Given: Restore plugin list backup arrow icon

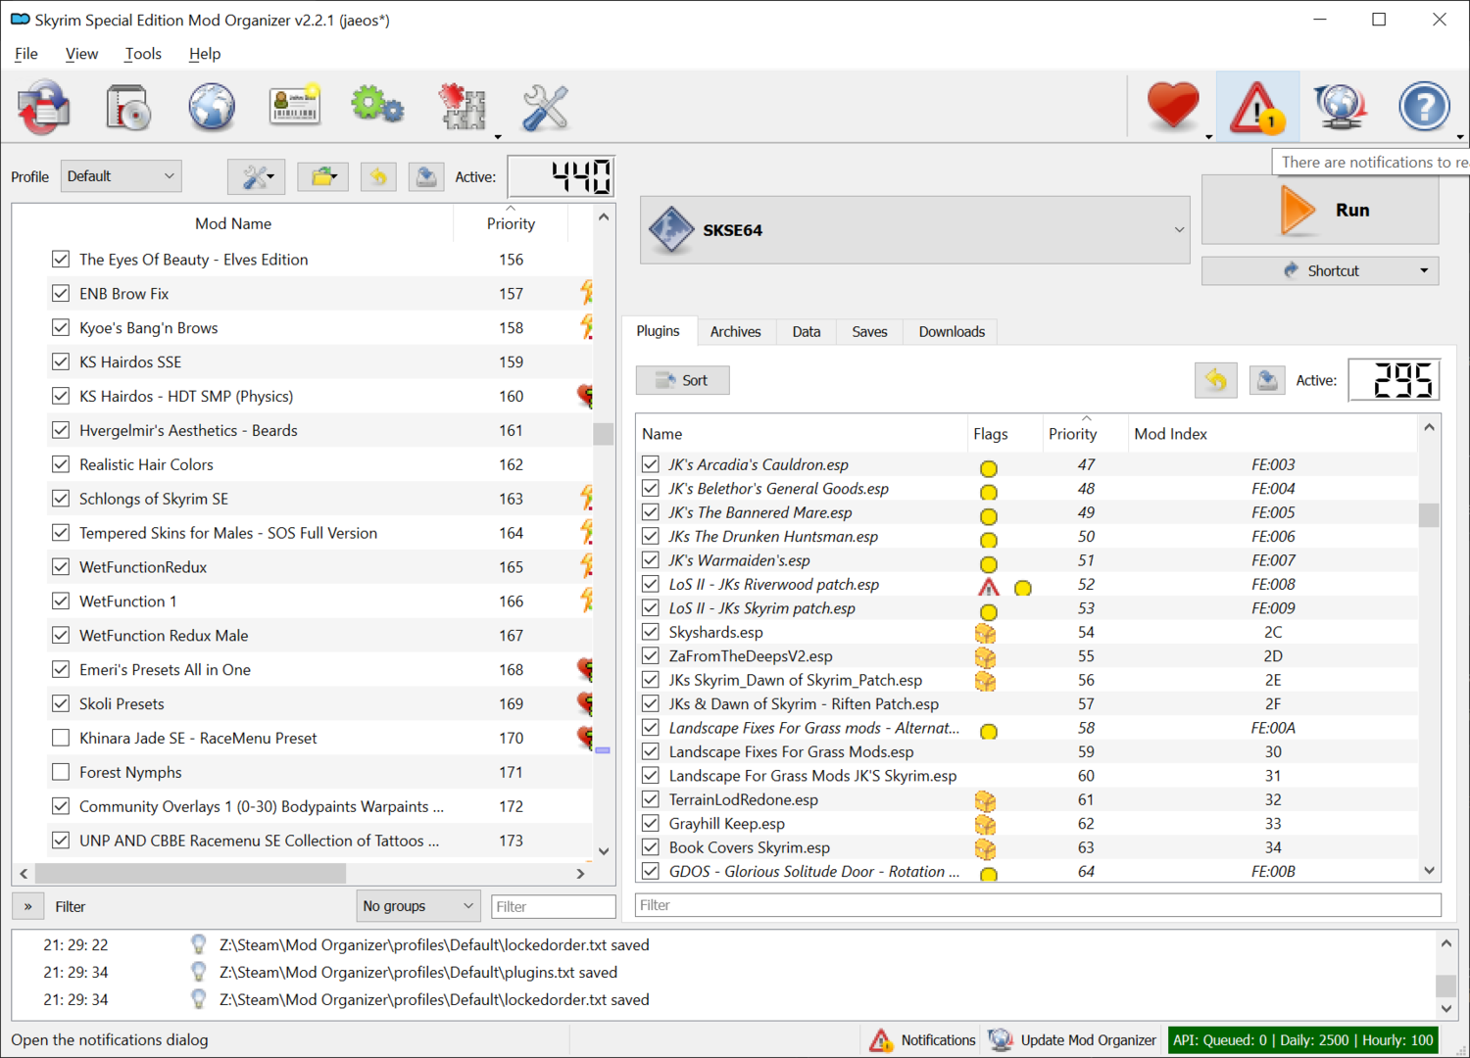Looking at the screenshot, I should click(1216, 380).
